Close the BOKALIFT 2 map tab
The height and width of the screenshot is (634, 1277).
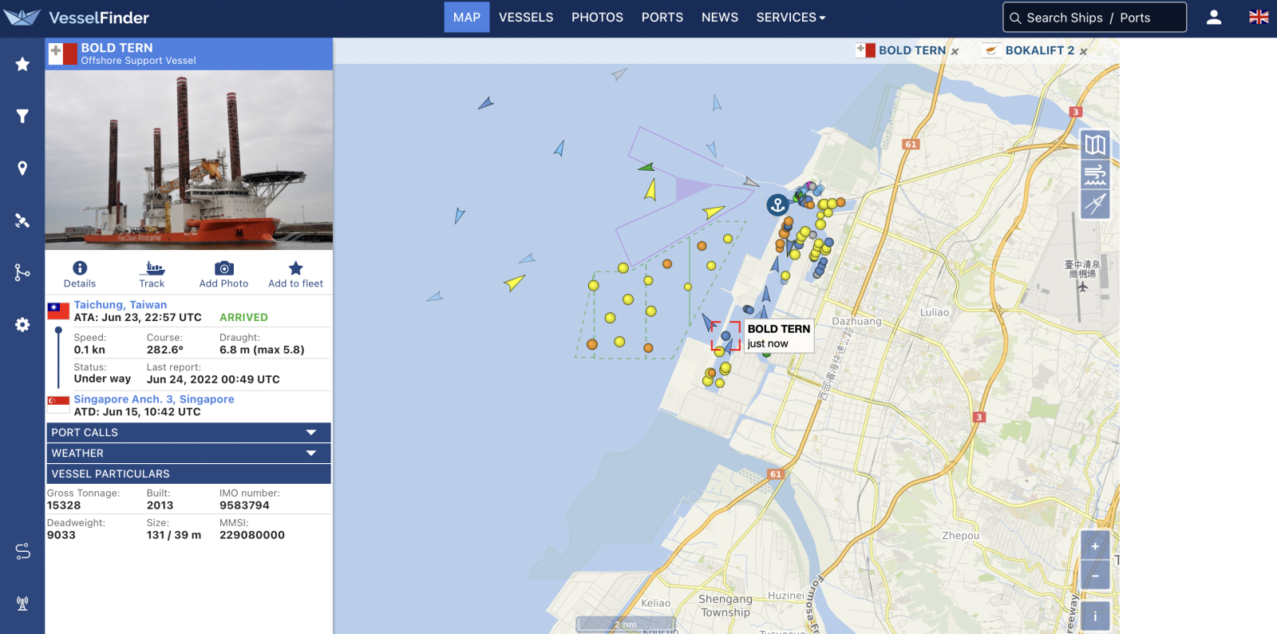point(1083,51)
